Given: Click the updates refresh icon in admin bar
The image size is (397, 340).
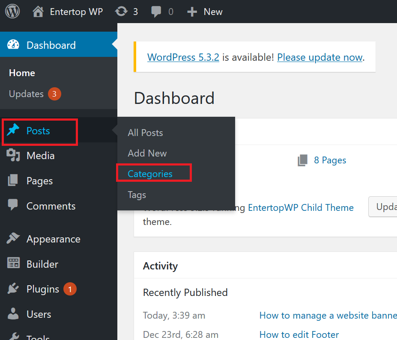Looking at the screenshot, I should tap(121, 12).
